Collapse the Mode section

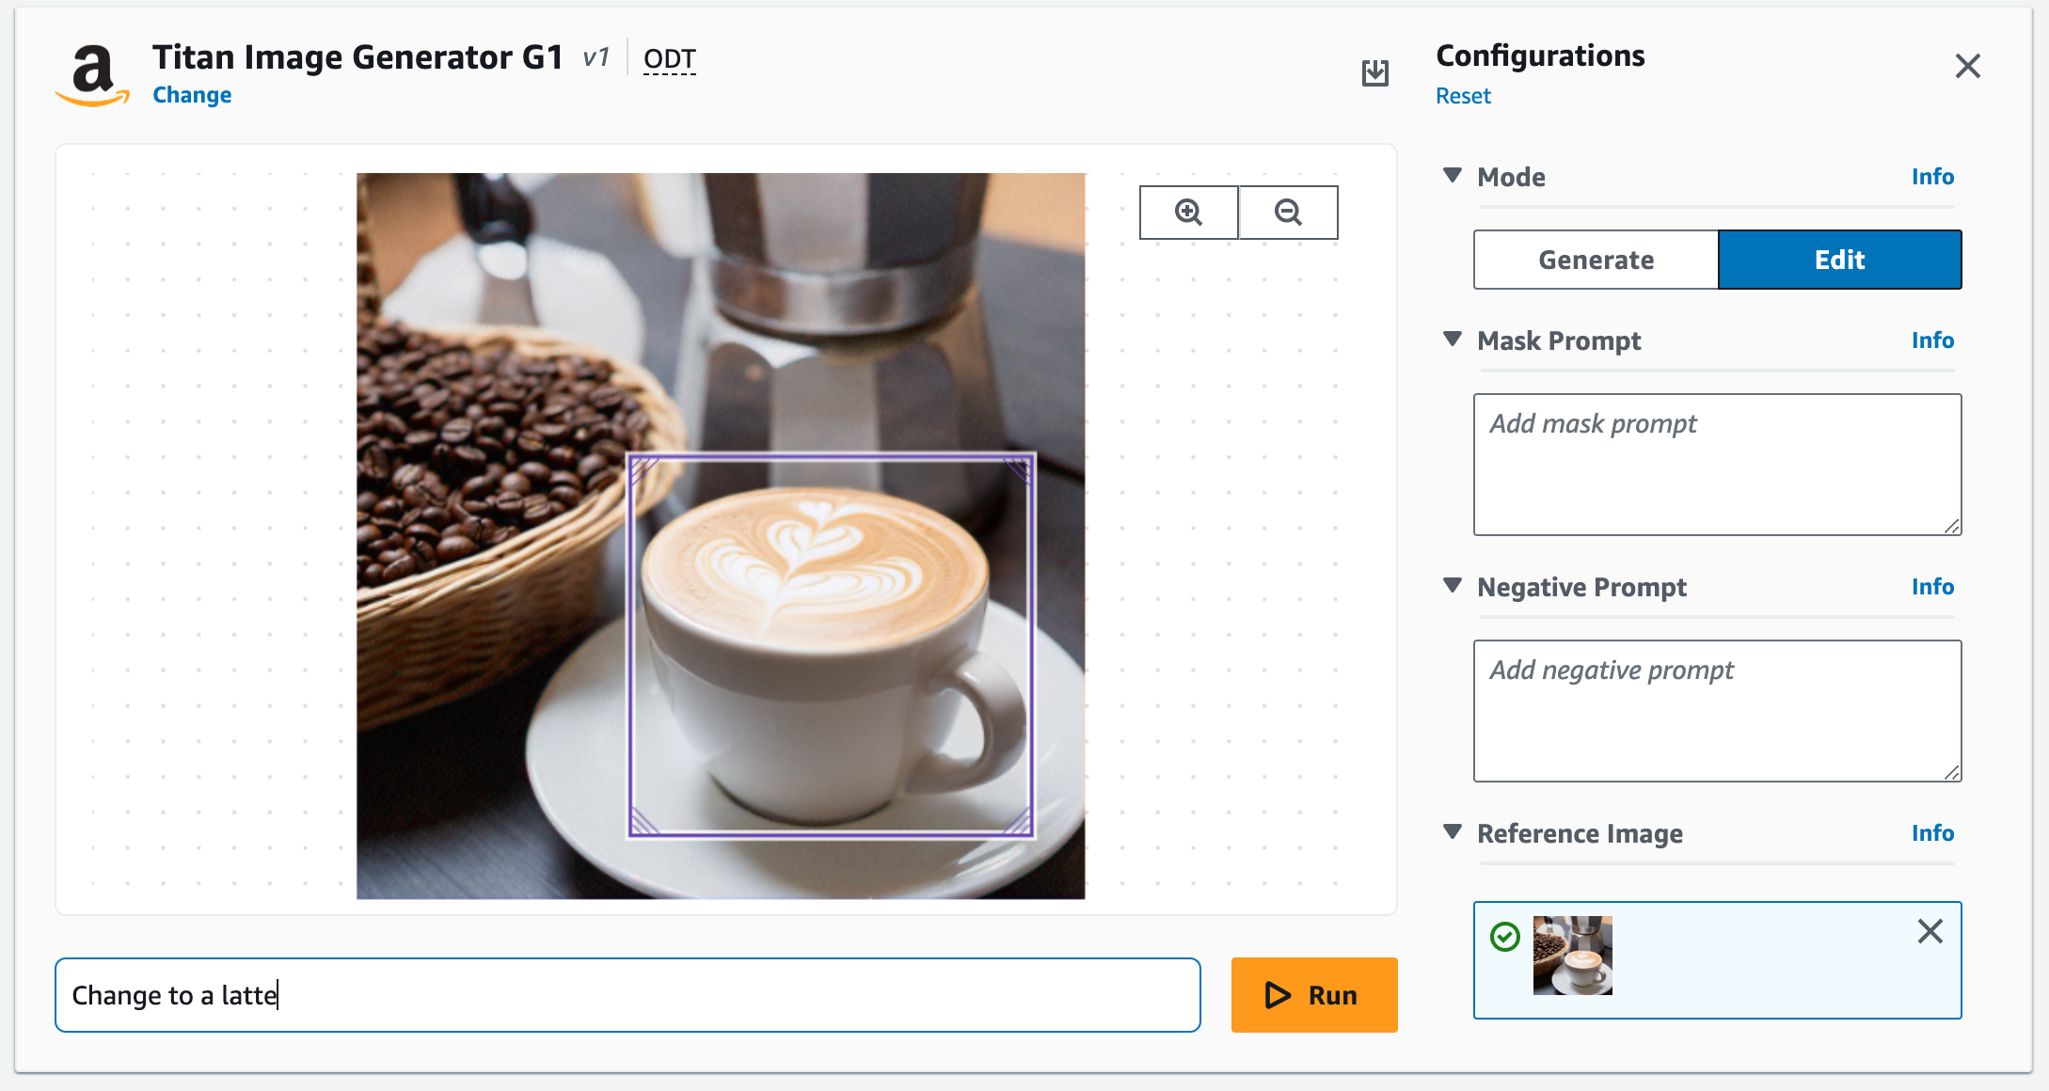click(x=1453, y=175)
